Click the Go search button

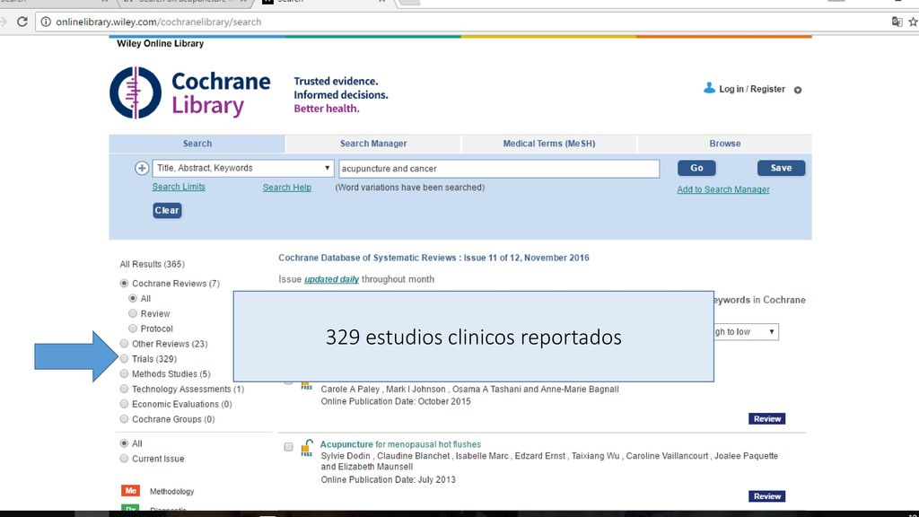[696, 168]
